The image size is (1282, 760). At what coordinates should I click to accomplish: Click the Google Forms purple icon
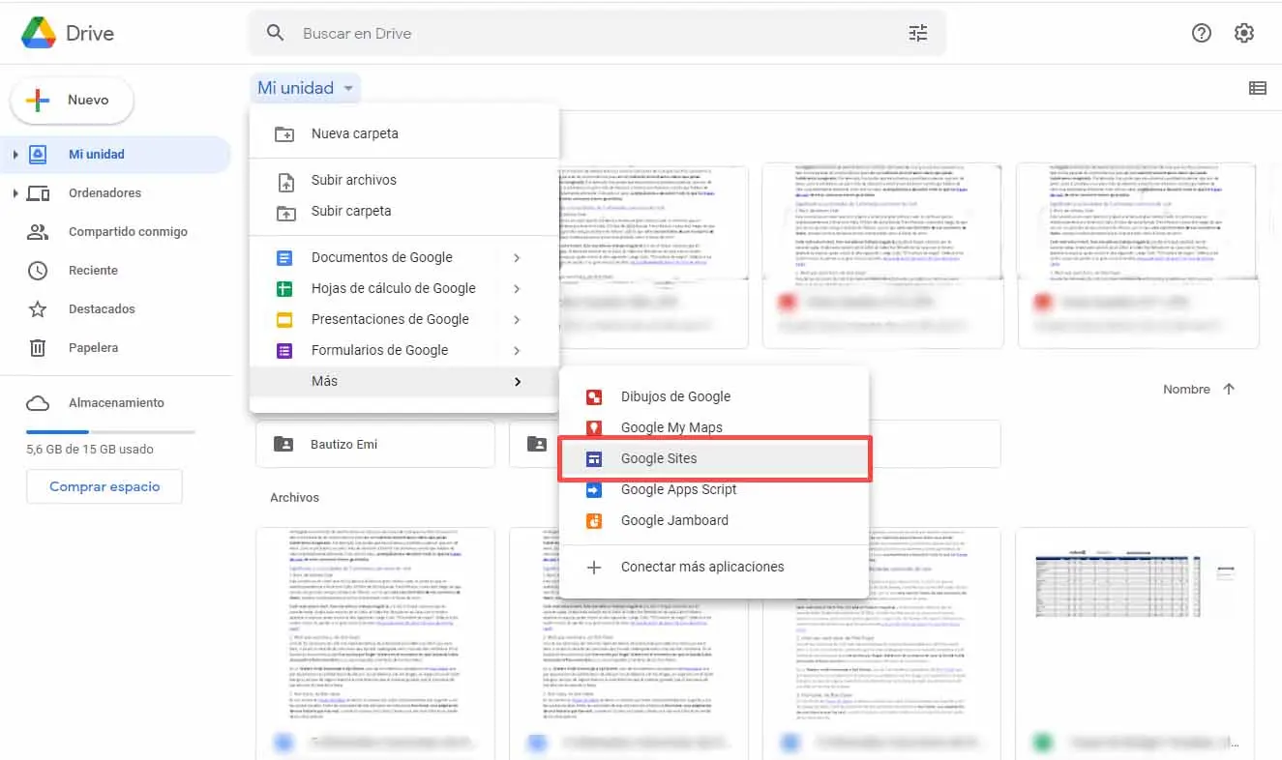tap(284, 351)
